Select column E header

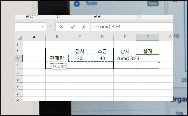pos(125,37)
